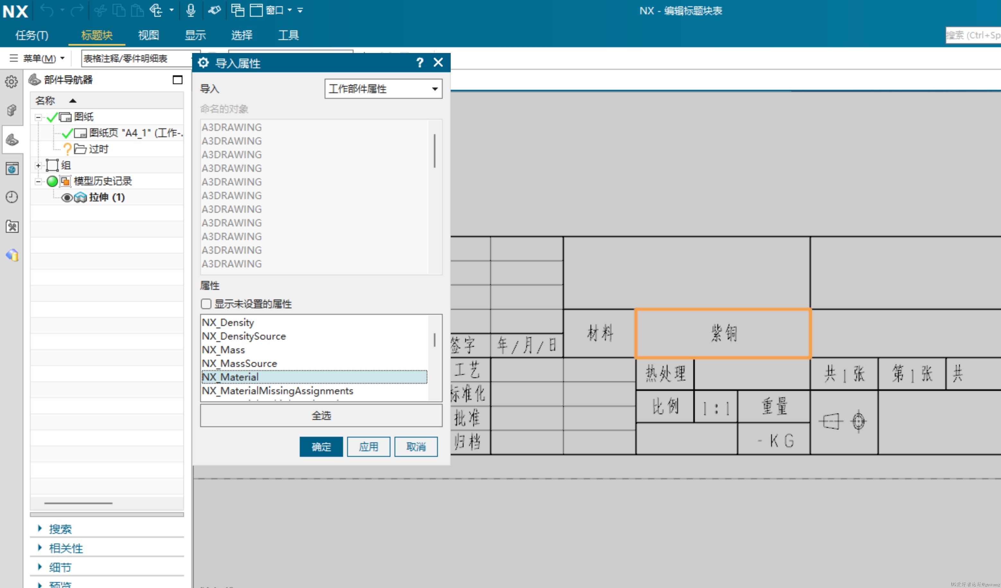The image size is (1001, 588).
Task: Select NX_Mass attribute
Action: (314, 350)
